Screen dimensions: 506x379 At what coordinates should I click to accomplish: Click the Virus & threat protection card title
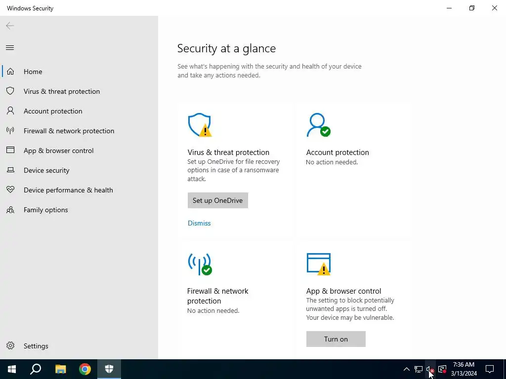click(x=228, y=152)
